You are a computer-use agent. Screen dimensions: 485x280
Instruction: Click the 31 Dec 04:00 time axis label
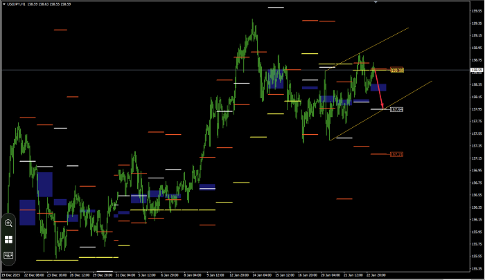125,275
